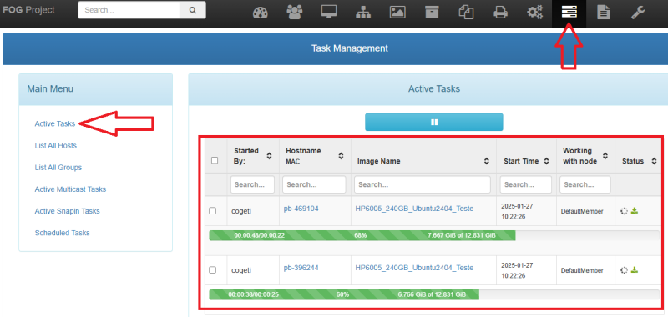Sort by Status column arrows
The height and width of the screenshot is (317, 668).
pyautogui.click(x=654, y=161)
